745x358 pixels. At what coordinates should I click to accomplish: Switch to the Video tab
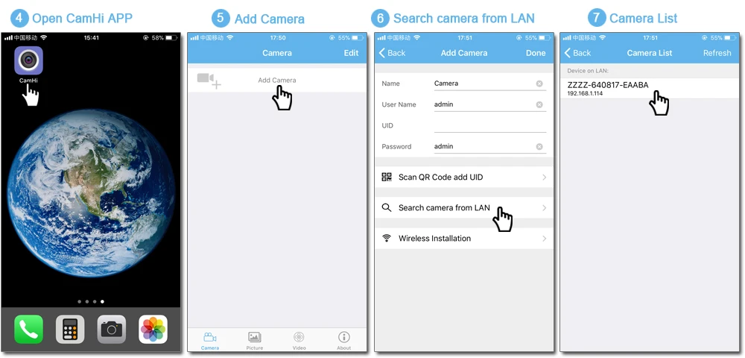pyautogui.click(x=299, y=341)
